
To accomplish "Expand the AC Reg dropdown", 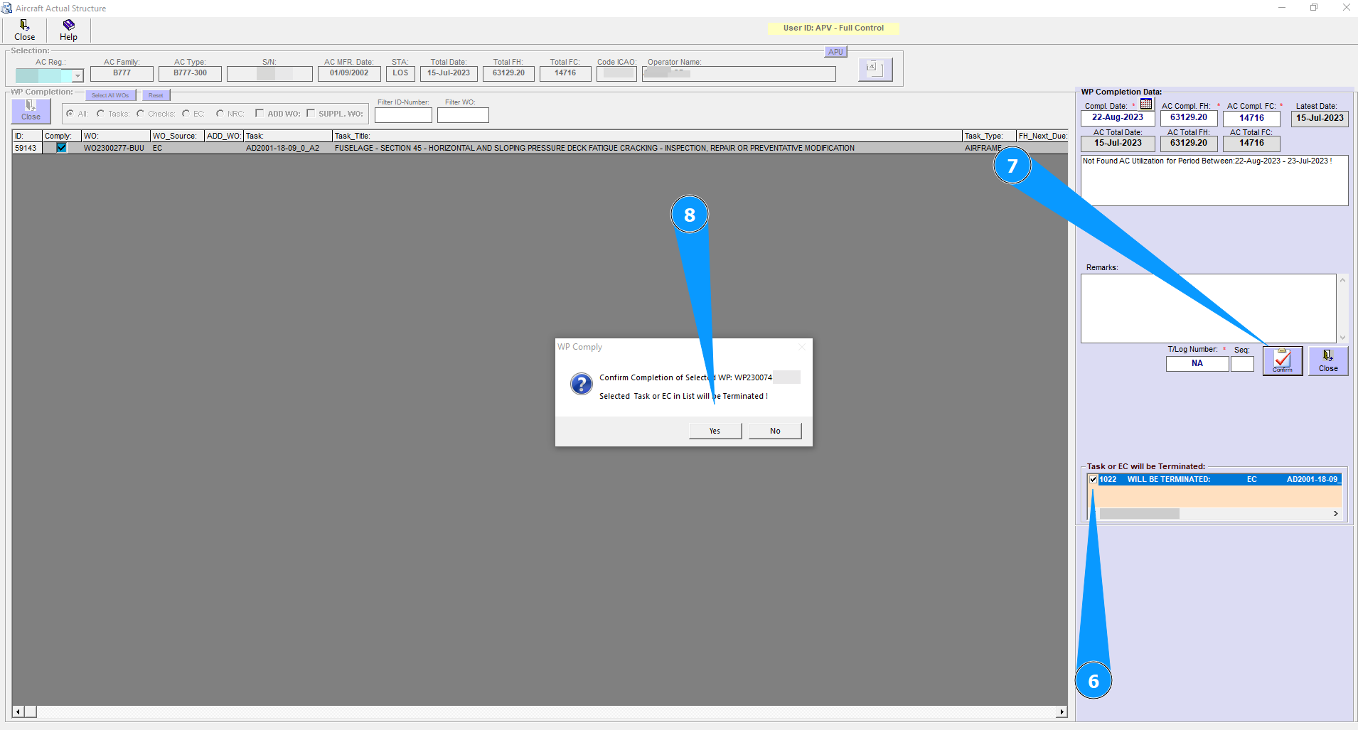I will tap(77, 75).
